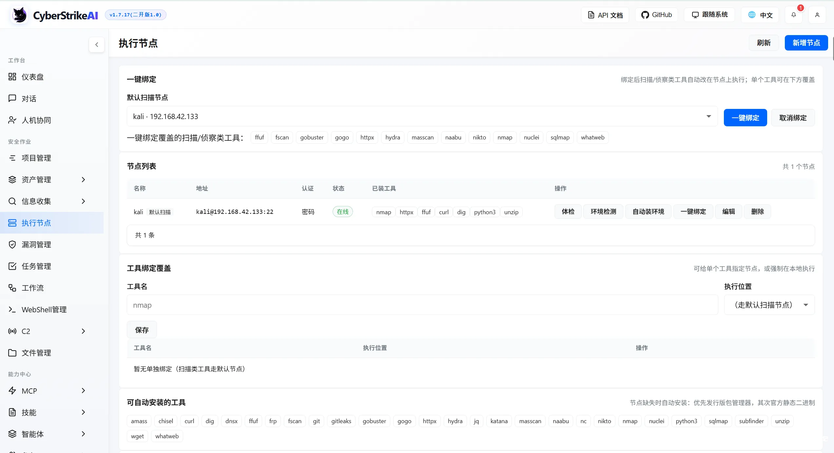Open 对话 from the sidebar
The height and width of the screenshot is (453, 834).
point(52,98)
